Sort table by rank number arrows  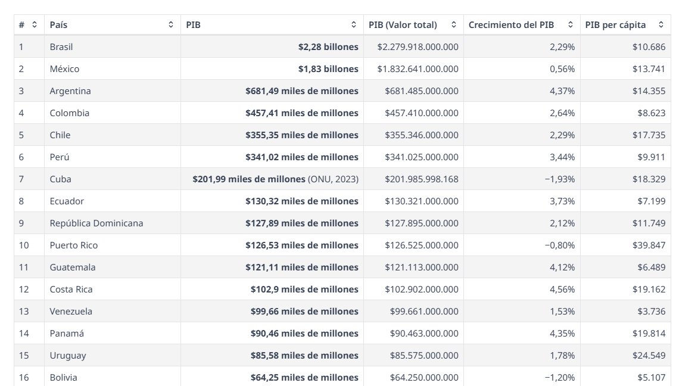[x=35, y=24]
